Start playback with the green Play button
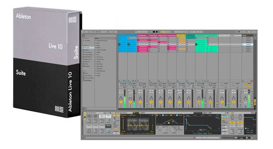 pos(151,32)
